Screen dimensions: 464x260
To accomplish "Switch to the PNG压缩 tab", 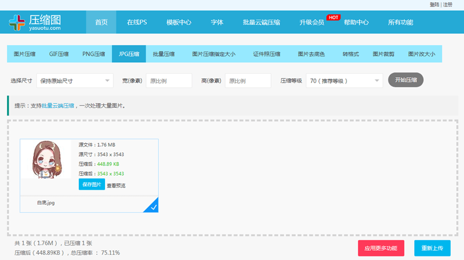I will click(x=94, y=54).
